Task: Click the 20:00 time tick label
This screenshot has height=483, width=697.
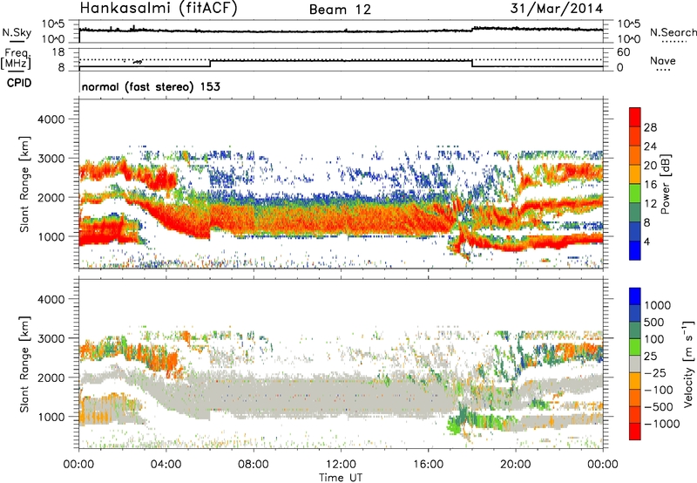Action: click(515, 465)
